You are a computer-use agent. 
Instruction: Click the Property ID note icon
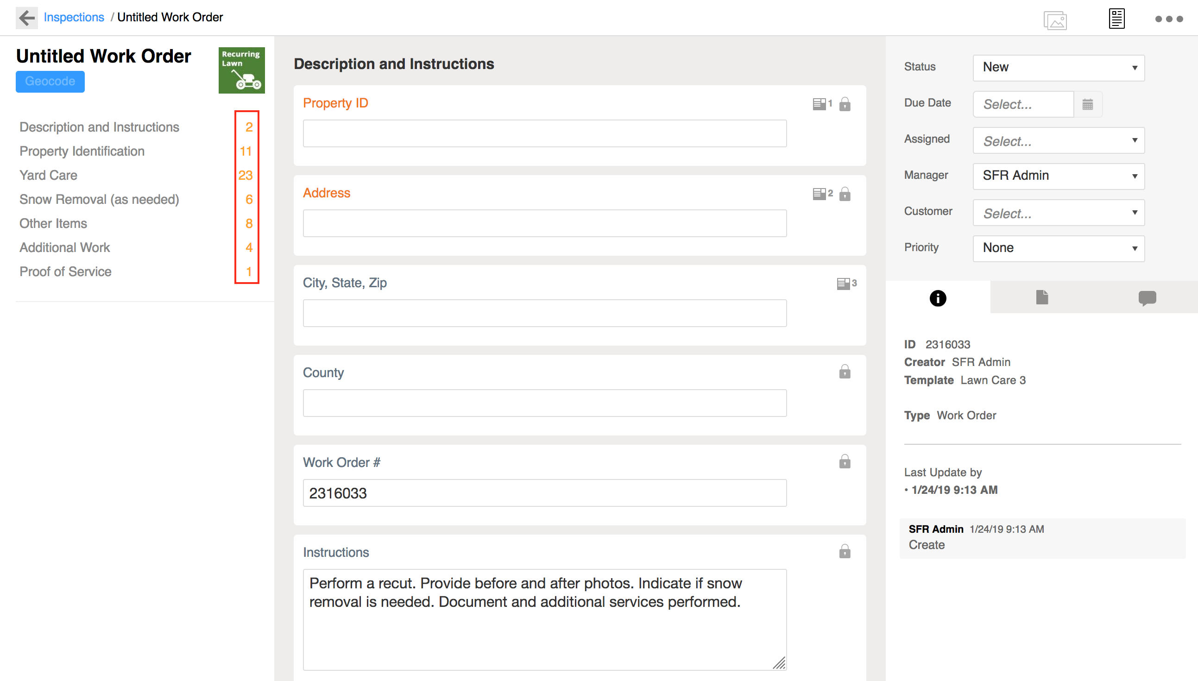click(819, 104)
